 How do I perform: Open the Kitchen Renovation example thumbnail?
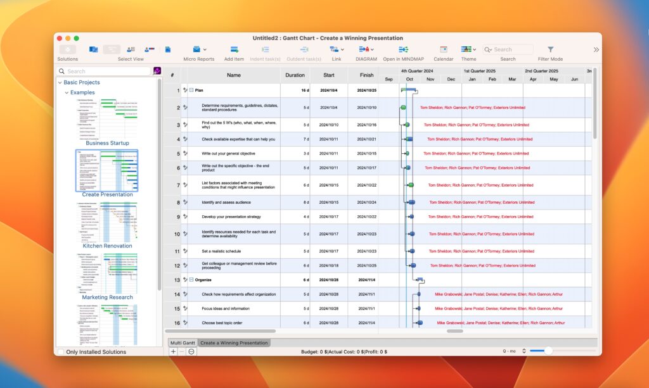(x=106, y=222)
